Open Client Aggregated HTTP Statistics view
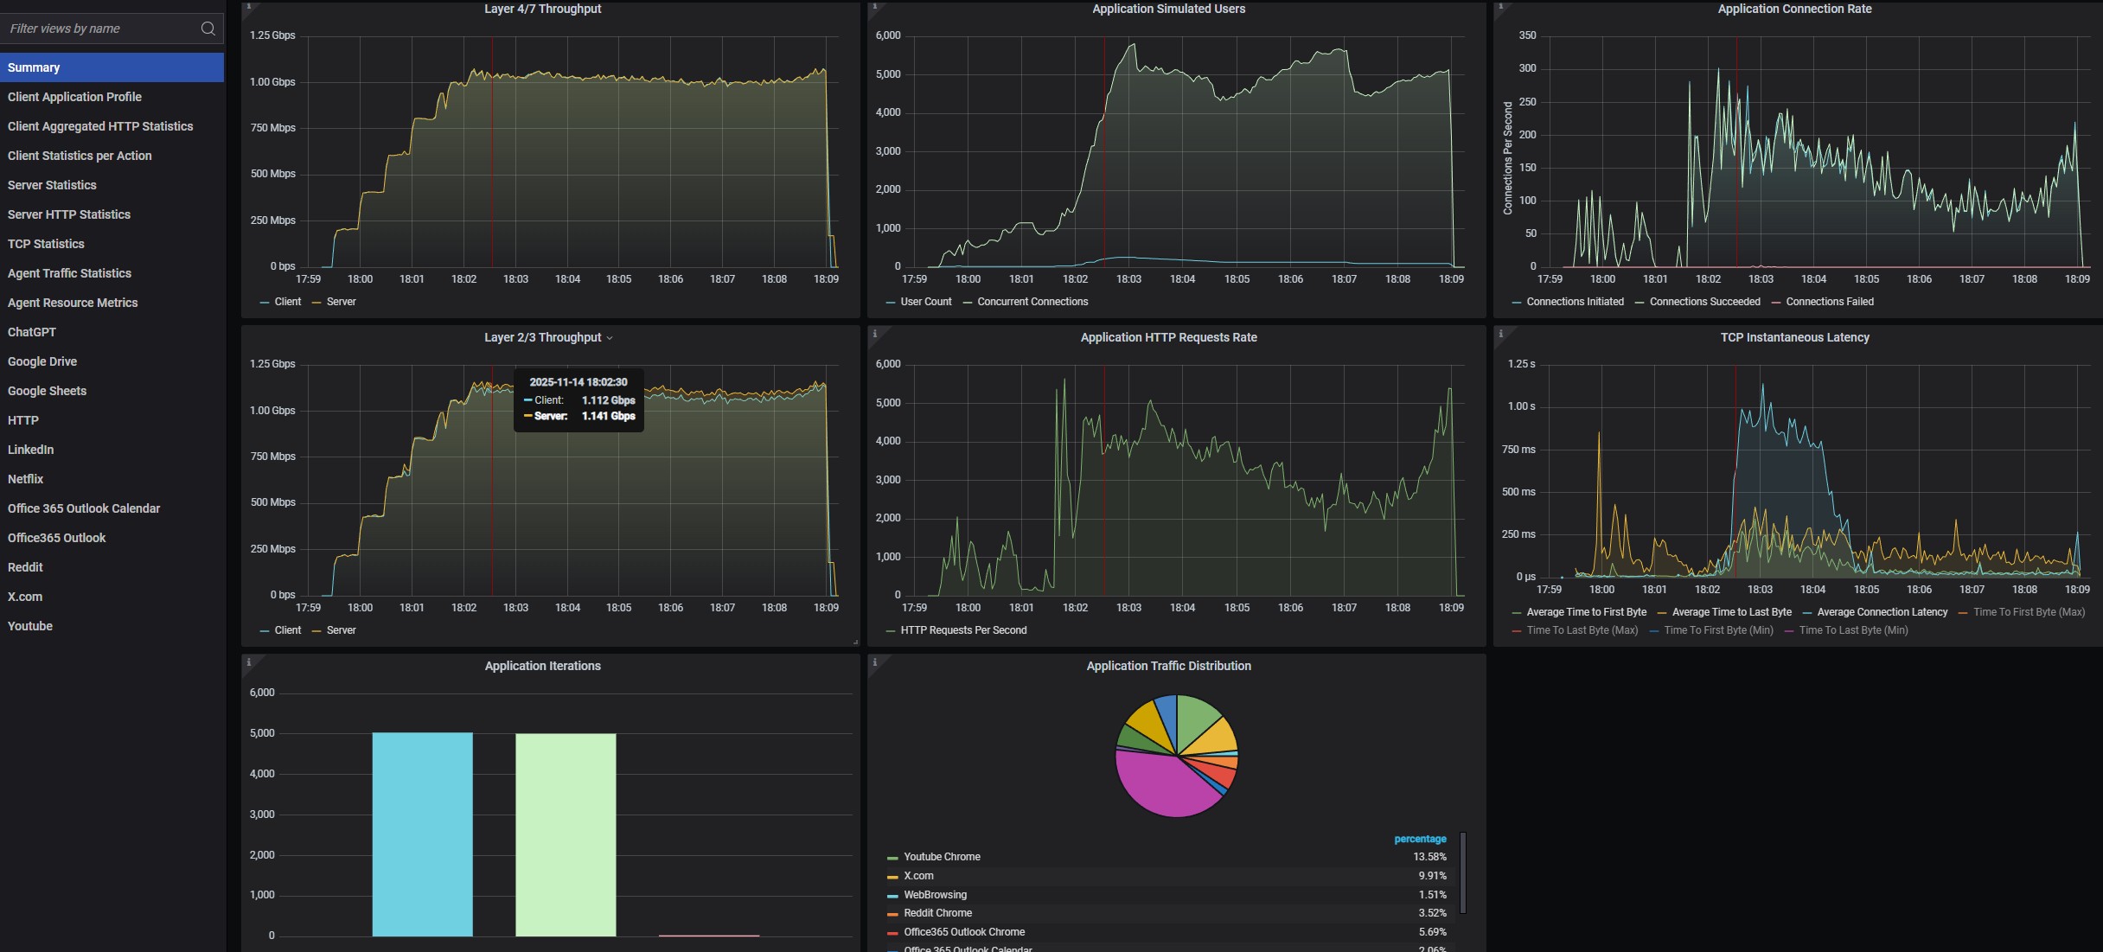The image size is (2103, 952). point(100,126)
